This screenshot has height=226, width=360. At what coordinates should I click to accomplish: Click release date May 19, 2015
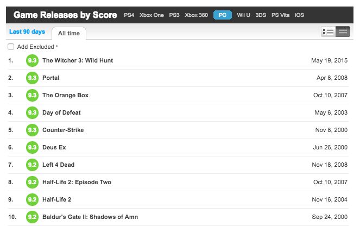329,60
